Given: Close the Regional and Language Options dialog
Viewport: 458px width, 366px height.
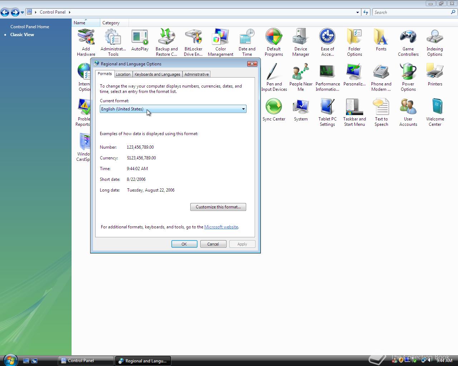Looking at the screenshot, I should pos(252,64).
